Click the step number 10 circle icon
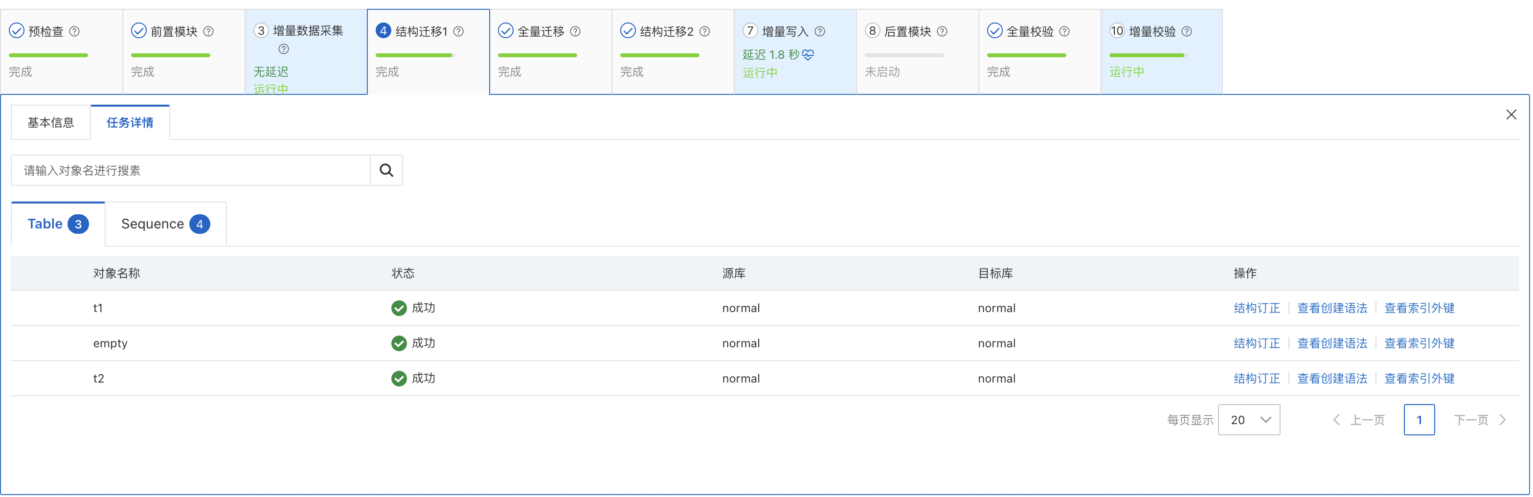 [1117, 31]
